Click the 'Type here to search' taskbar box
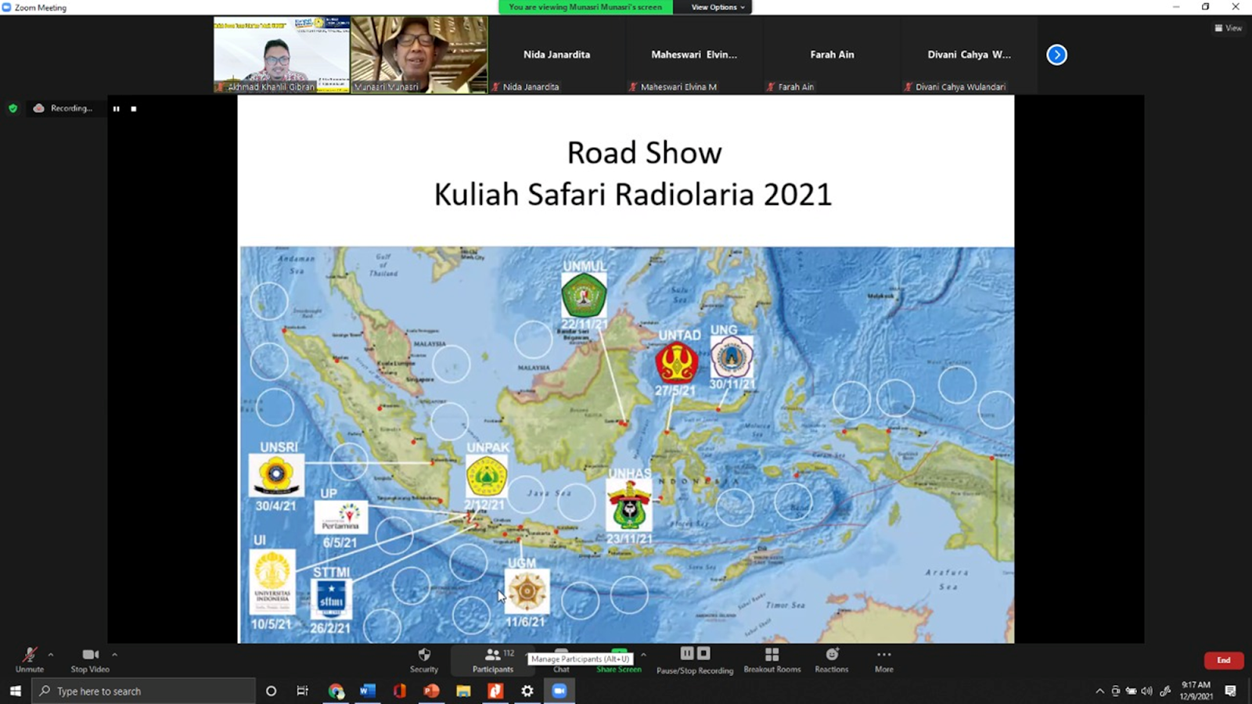1252x704 pixels. (143, 691)
